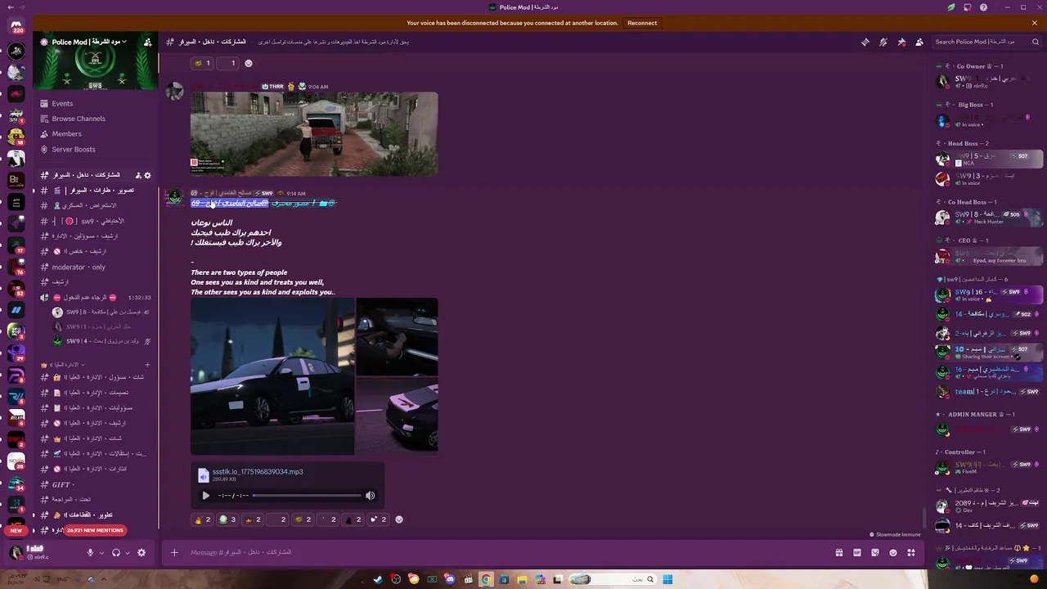Open Steam on the Windows taskbar
Screen dimensions: 1047x589
(378, 579)
